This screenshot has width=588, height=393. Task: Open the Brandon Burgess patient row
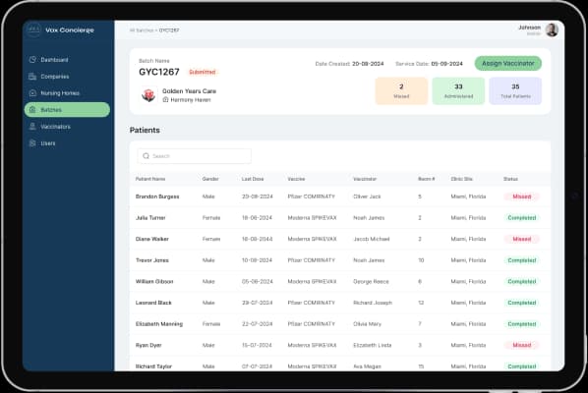[340, 196]
